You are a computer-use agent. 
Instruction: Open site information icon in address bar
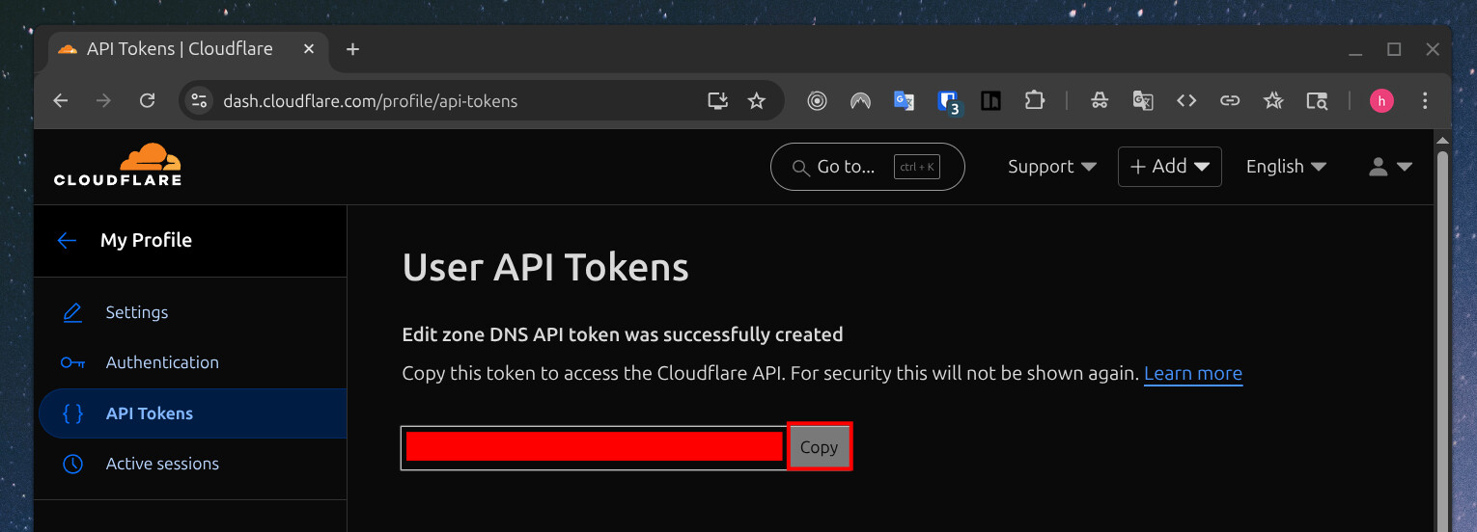(x=199, y=100)
